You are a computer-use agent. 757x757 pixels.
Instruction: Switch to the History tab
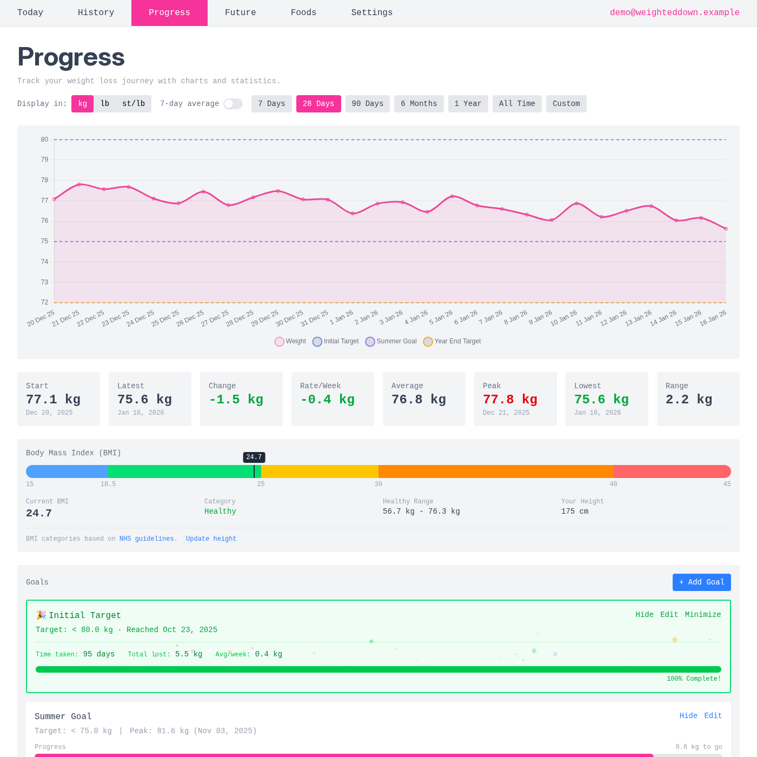coord(96,12)
